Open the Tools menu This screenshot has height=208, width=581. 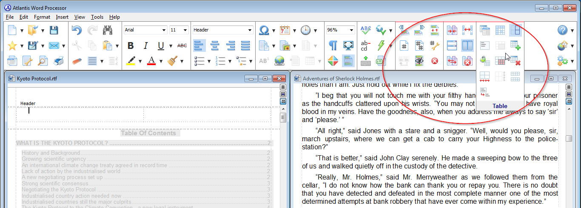point(97,17)
